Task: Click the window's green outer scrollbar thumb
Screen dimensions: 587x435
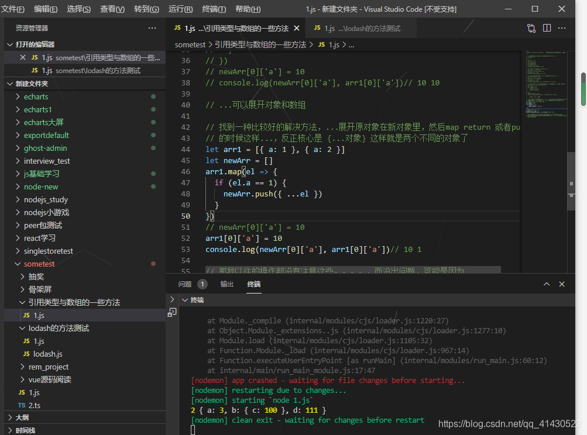Action: [x=583, y=89]
